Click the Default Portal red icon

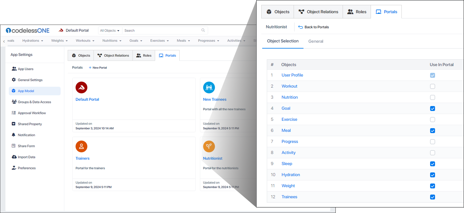point(81,88)
